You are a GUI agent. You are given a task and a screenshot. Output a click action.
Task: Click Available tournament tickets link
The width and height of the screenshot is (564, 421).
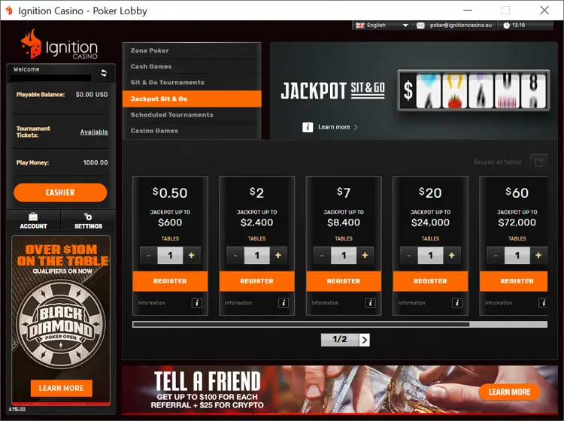click(x=94, y=132)
